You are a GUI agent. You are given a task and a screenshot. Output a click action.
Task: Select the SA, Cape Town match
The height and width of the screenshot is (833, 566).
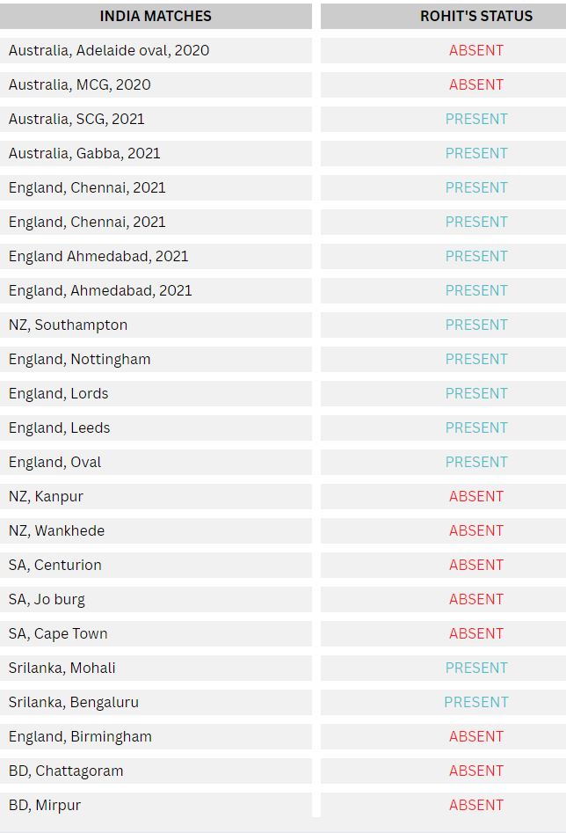(156, 634)
